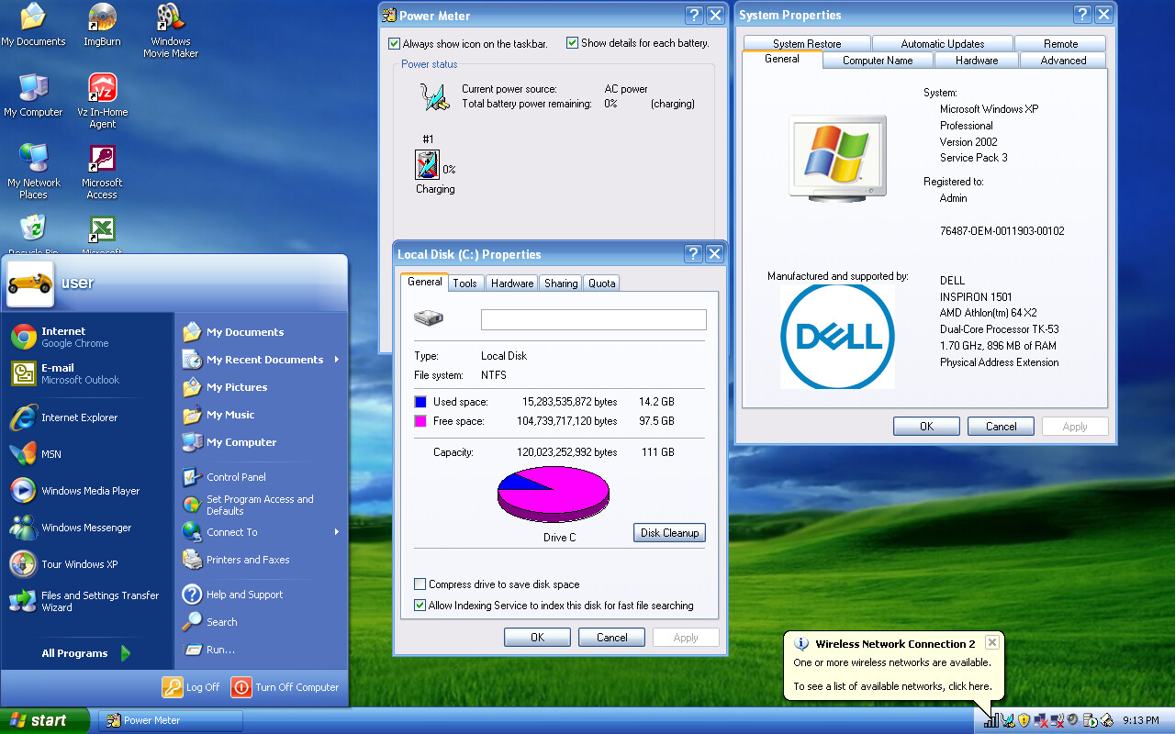This screenshot has height=734, width=1175.
Task: Toggle Always show icon on the taskbar
Action: [395, 43]
